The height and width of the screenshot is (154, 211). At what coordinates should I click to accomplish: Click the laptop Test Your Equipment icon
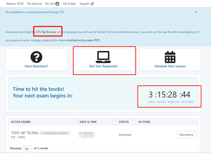click(x=103, y=57)
